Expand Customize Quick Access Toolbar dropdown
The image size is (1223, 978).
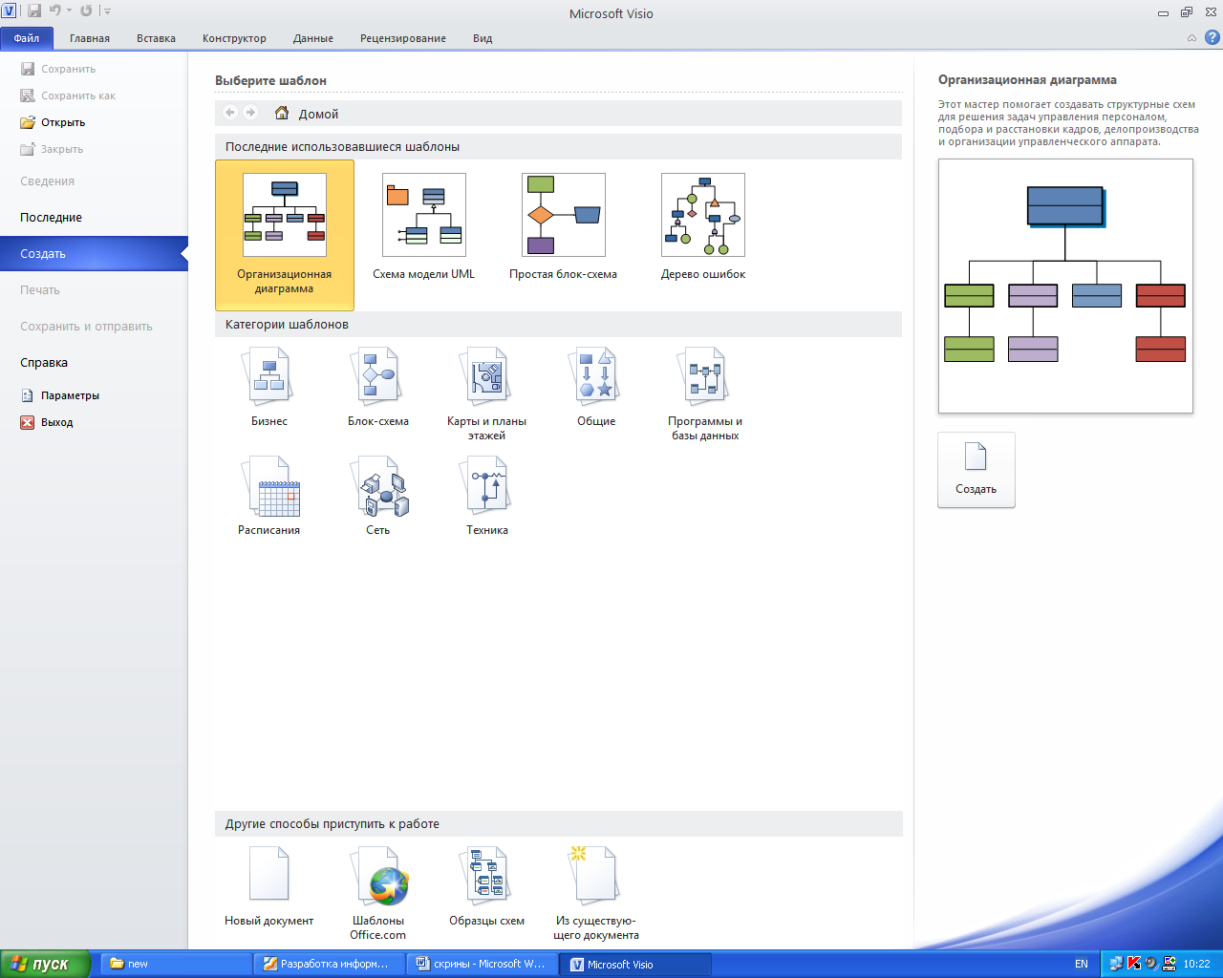click(107, 11)
